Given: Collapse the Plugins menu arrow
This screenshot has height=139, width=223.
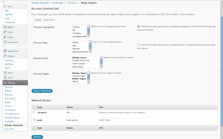Looking at the screenshot, I should click(x=25, y=56).
